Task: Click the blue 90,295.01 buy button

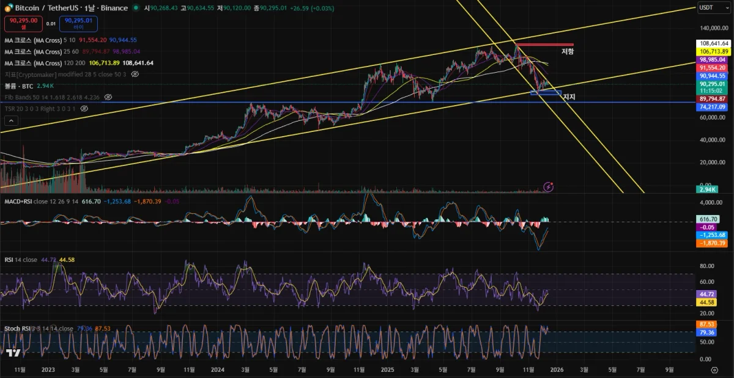Action: 78,23
